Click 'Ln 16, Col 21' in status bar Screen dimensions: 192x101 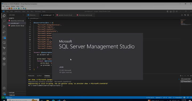coord(150,98)
